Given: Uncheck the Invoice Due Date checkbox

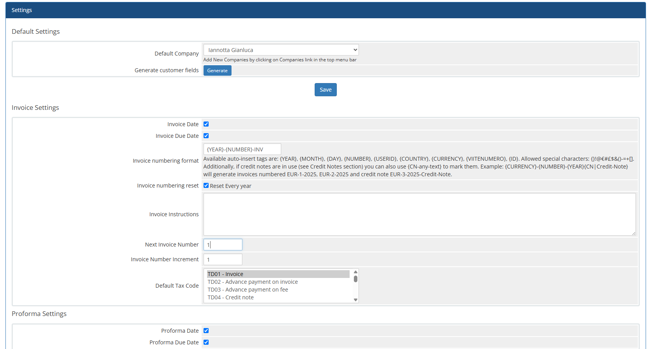Looking at the screenshot, I should click(x=206, y=136).
